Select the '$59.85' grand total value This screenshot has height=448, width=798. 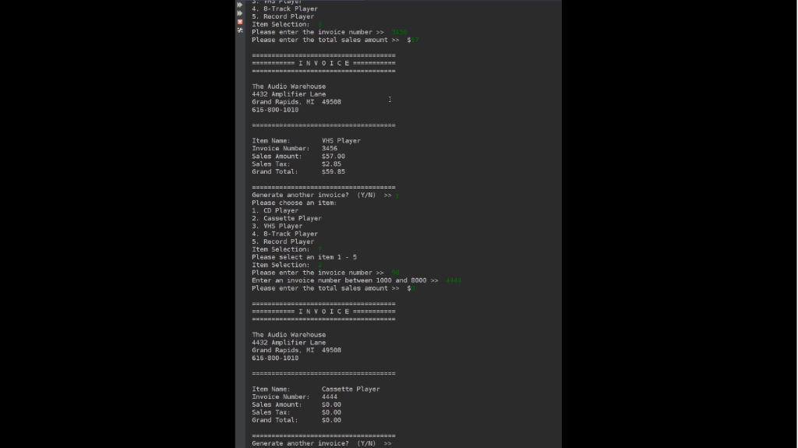tap(334, 171)
